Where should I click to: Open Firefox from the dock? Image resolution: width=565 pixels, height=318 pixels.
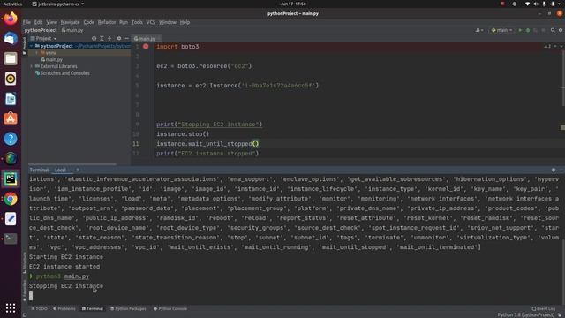pyautogui.click(x=11, y=19)
